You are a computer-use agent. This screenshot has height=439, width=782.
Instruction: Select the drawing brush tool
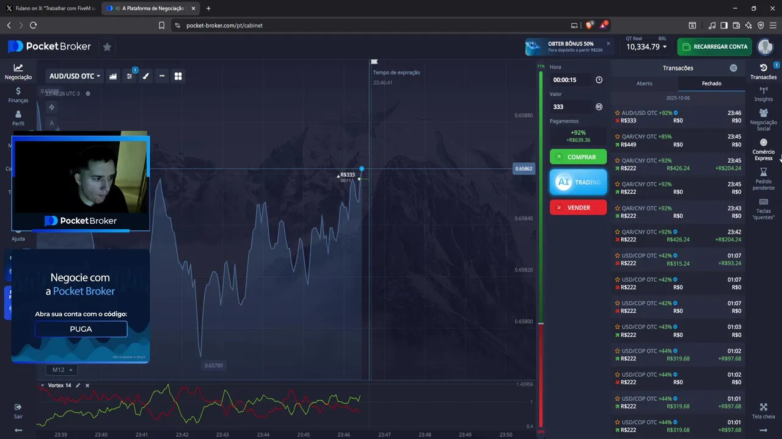145,76
